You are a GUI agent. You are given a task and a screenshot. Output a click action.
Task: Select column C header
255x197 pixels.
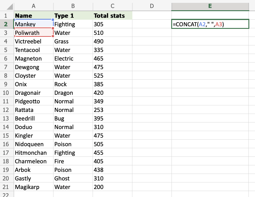112,6
